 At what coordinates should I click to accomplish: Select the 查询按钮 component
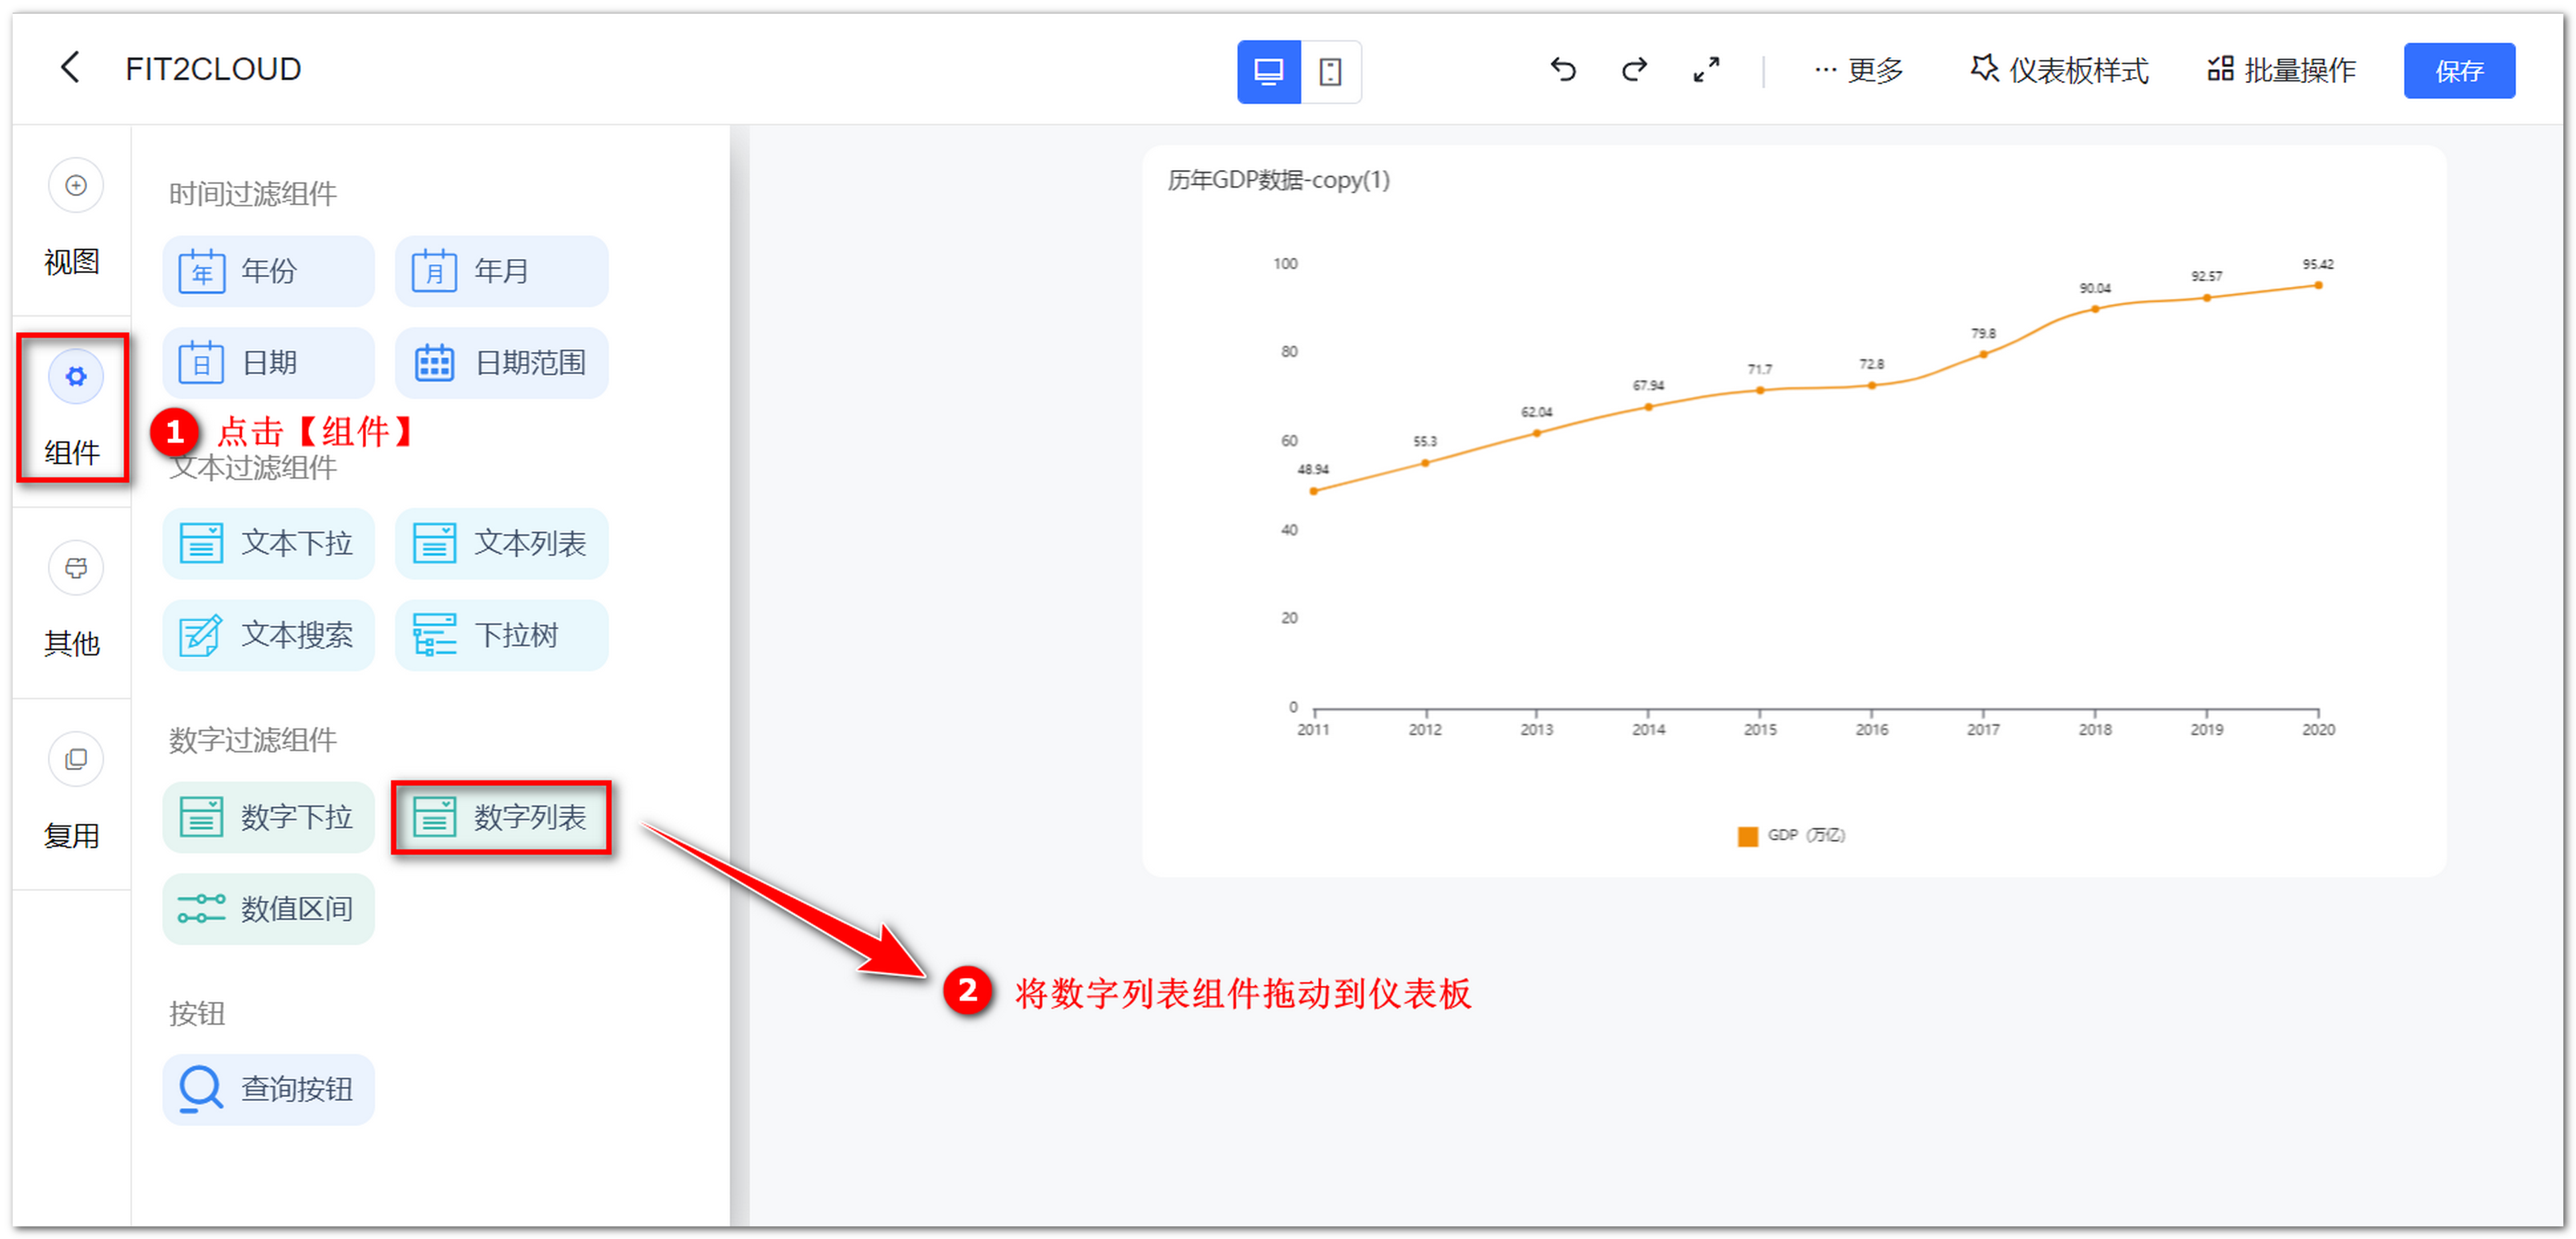tap(268, 1090)
